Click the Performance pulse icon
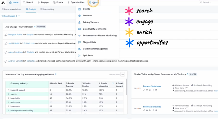Viewport: 218px width, 119px height. pos(79,36)
